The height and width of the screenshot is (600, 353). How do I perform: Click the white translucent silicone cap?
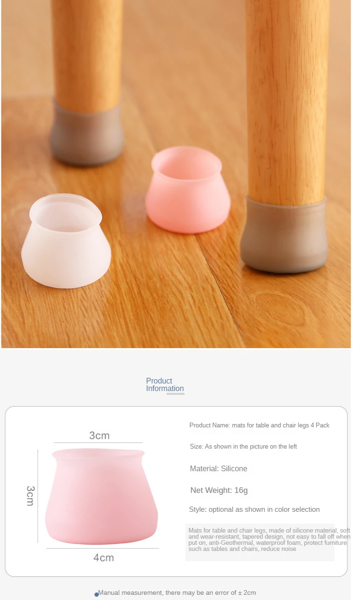[66, 241]
